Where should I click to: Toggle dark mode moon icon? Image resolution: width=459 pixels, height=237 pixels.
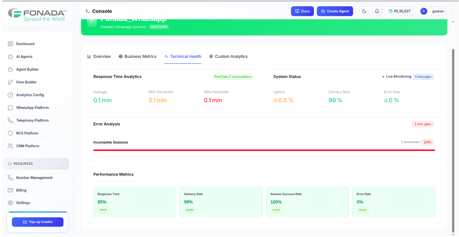pyautogui.click(x=364, y=11)
